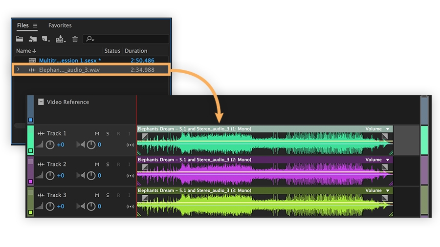Mute Track 2 with M

pyautogui.click(x=97, y=165)
